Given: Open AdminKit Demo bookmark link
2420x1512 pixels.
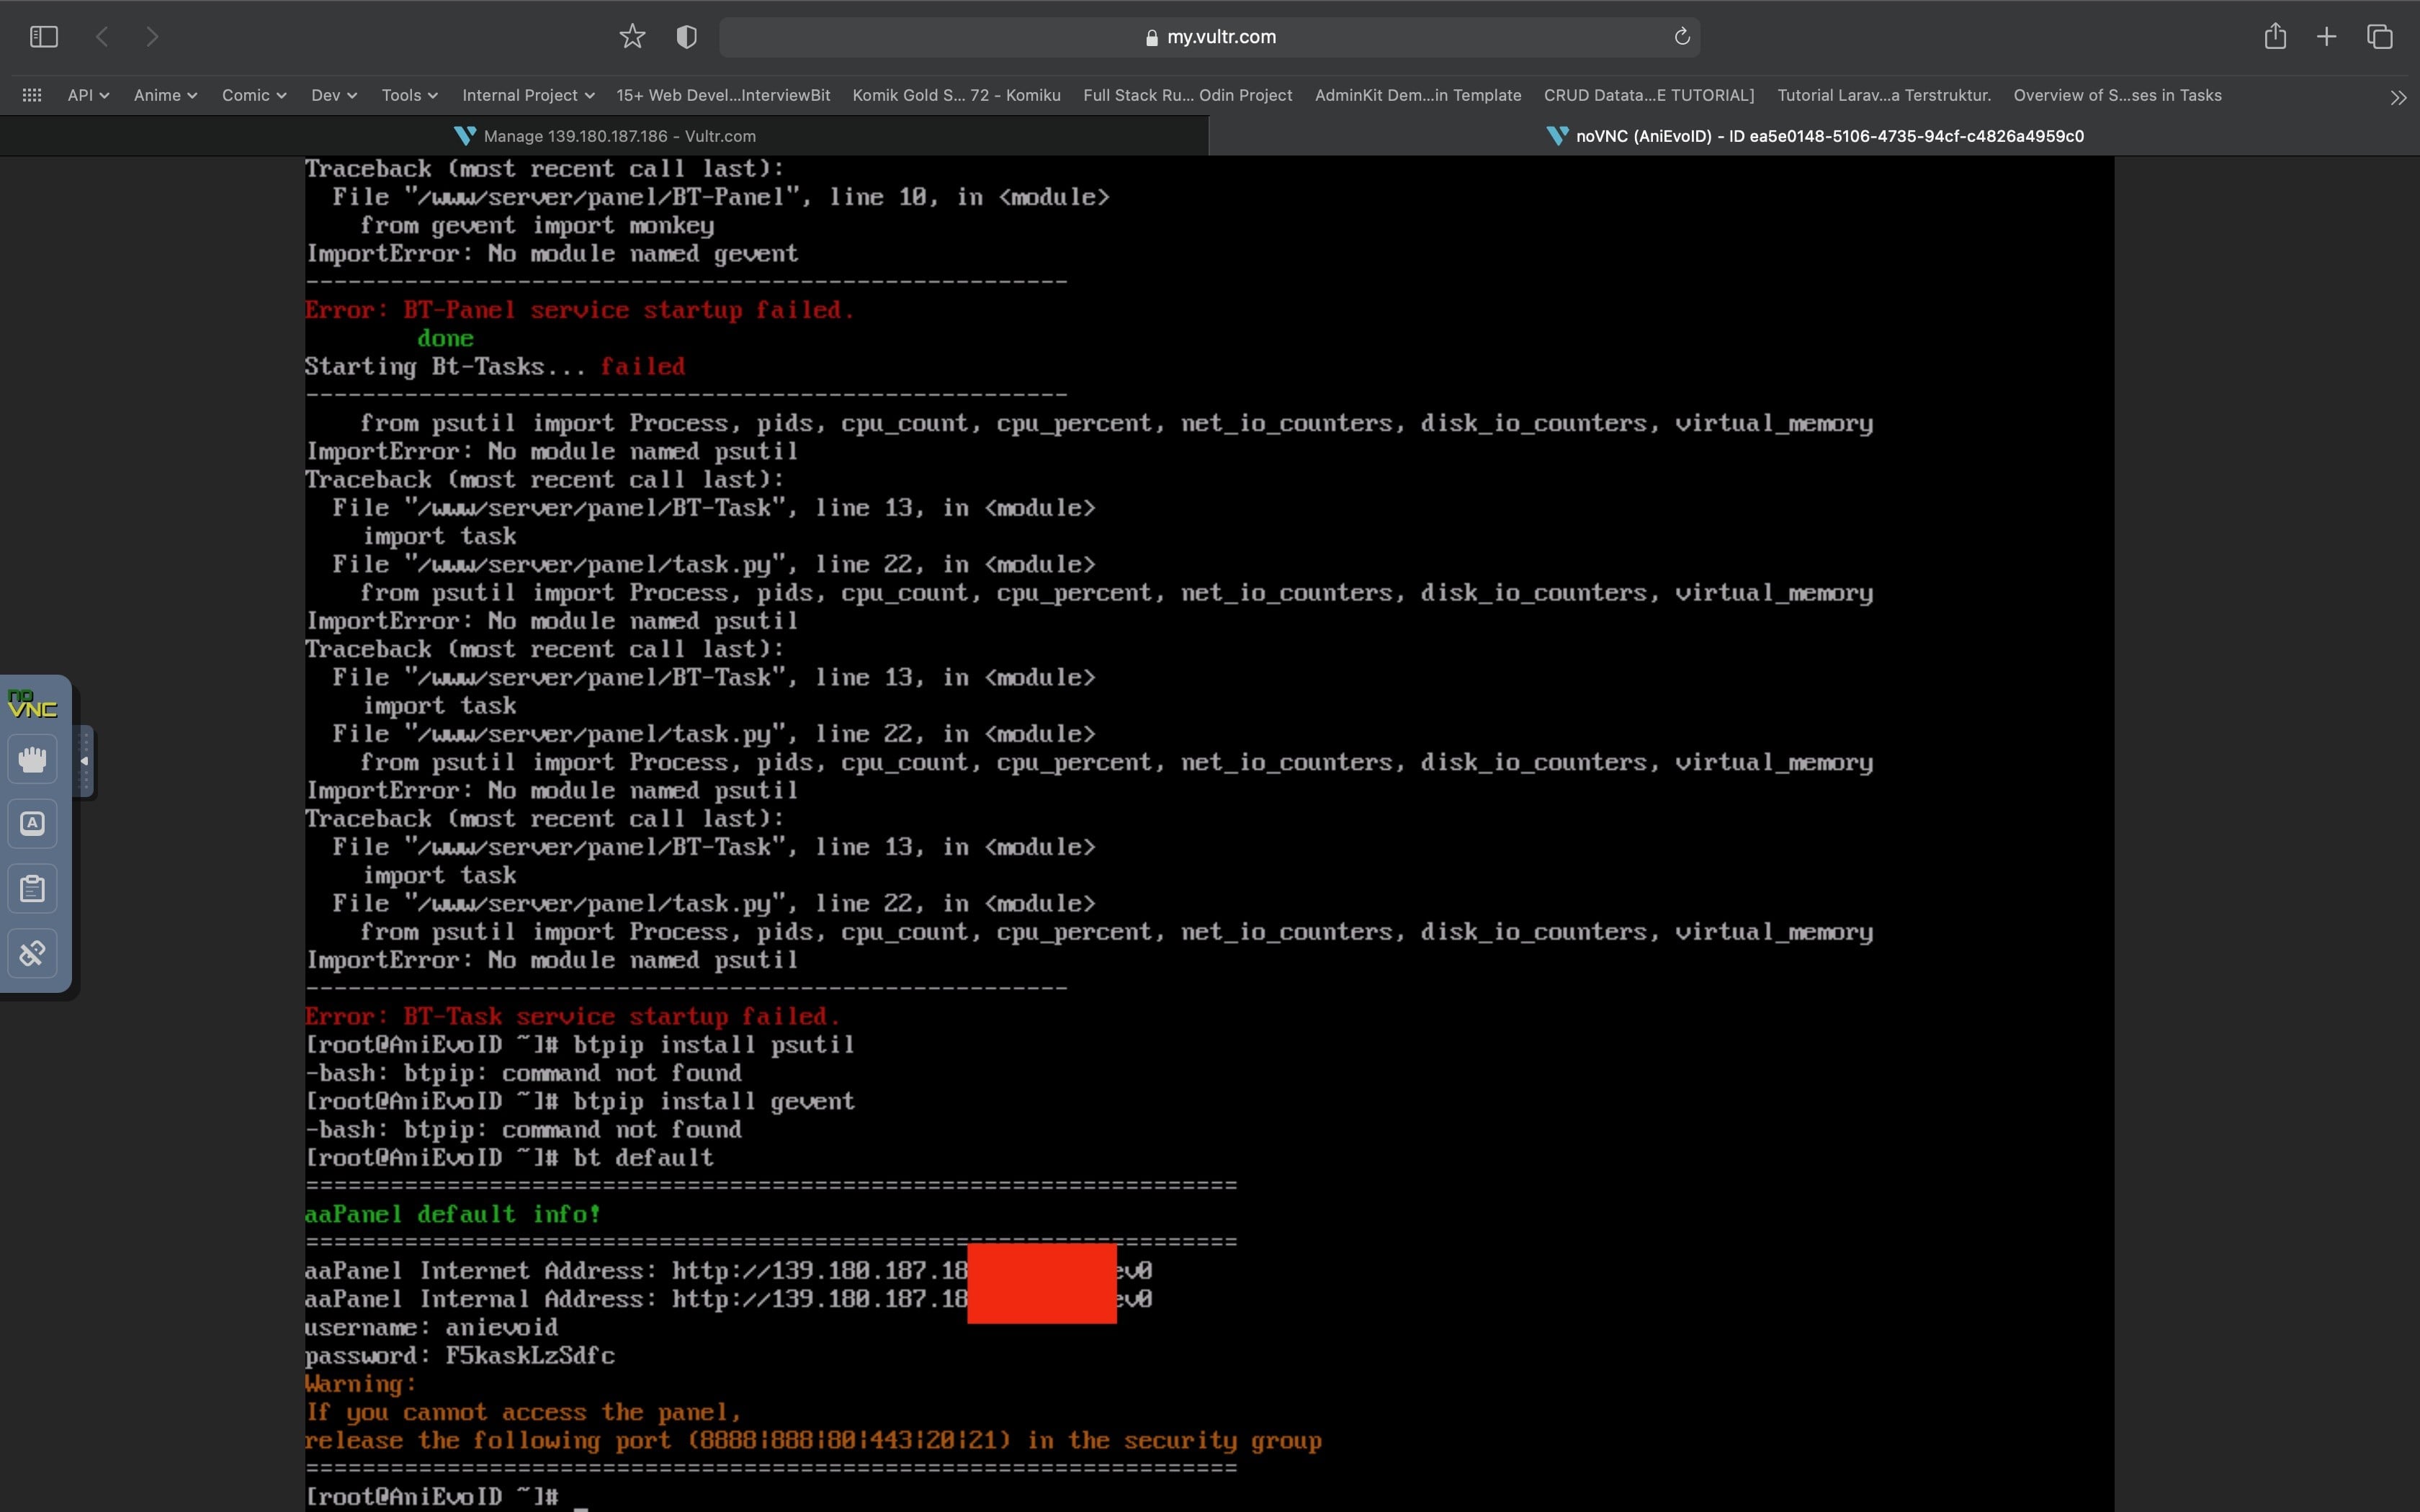Looking at the screenshot, I should click(1417, 95).
